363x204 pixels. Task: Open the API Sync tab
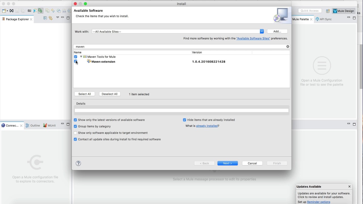click(324, 19)
